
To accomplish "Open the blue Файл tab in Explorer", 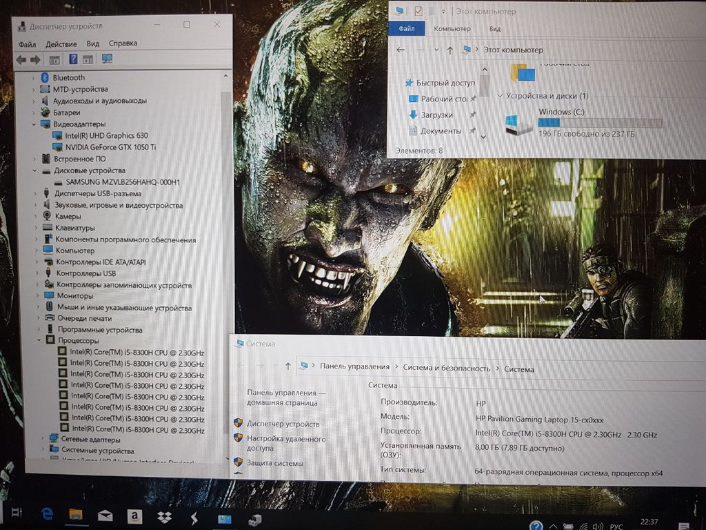I will pos(407,28).
